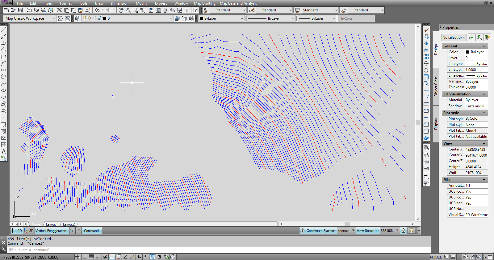
Task: Toggle Ortho Mode in status bar
Action: (98, 257)
